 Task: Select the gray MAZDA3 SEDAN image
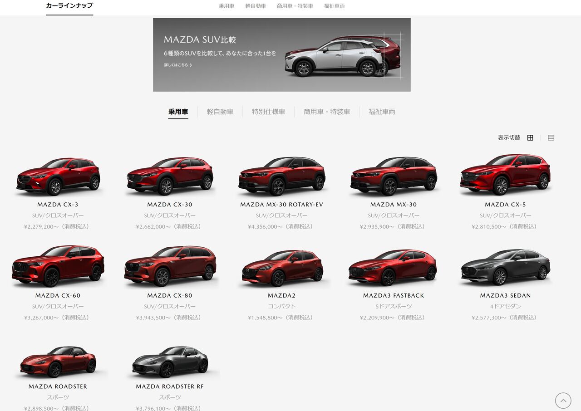tap(505, 267)
